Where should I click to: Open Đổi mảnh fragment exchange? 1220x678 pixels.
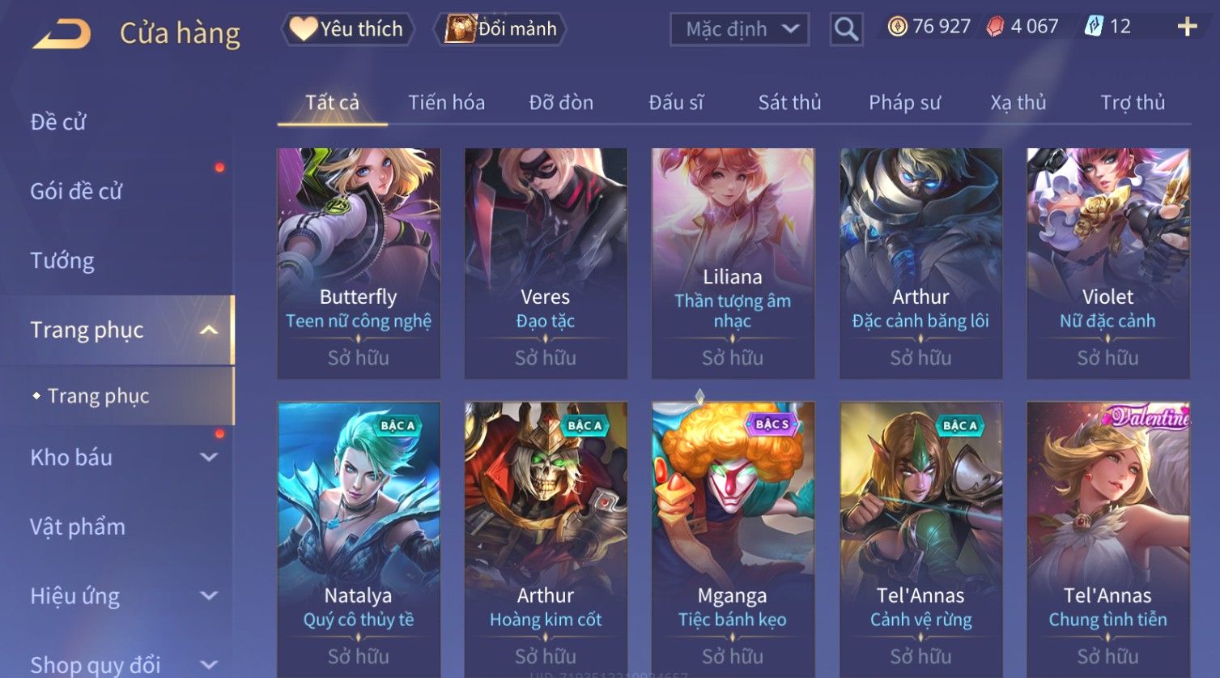(x=500, y=29)
